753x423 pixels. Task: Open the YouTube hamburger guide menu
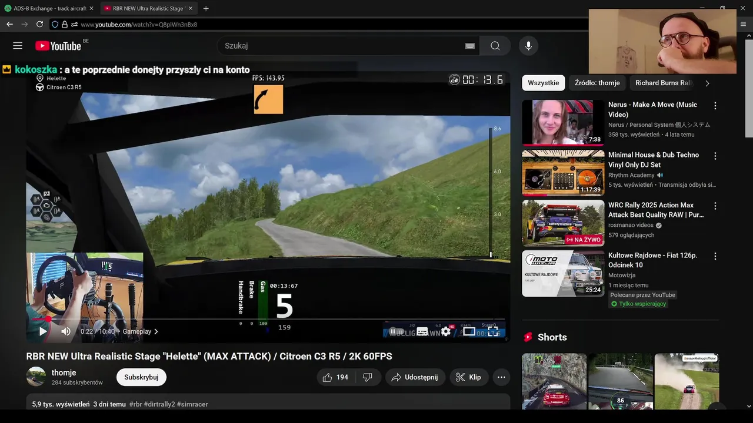tap(18, 46)
